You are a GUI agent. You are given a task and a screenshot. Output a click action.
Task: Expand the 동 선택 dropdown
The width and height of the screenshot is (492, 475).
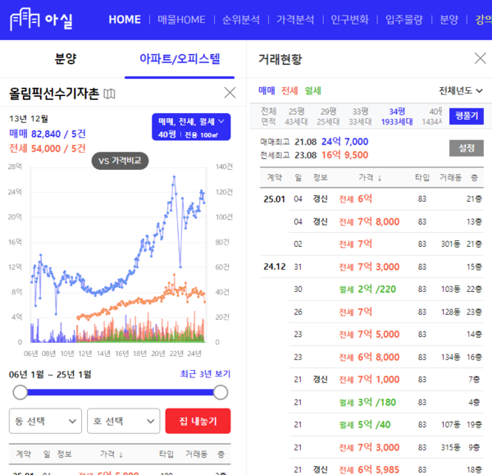[45, 421]
